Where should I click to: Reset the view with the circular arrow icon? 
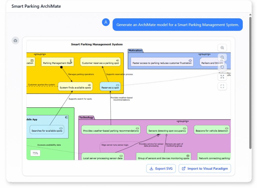222,67
